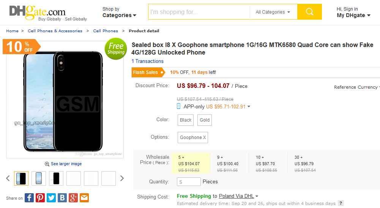This screenshot has width=380, height=208.
Task: Click the Quantity input field
Action: point(189,182)
